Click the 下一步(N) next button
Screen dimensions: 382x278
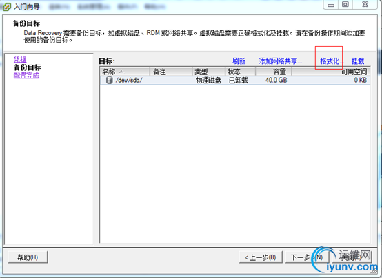coord(307,257)
